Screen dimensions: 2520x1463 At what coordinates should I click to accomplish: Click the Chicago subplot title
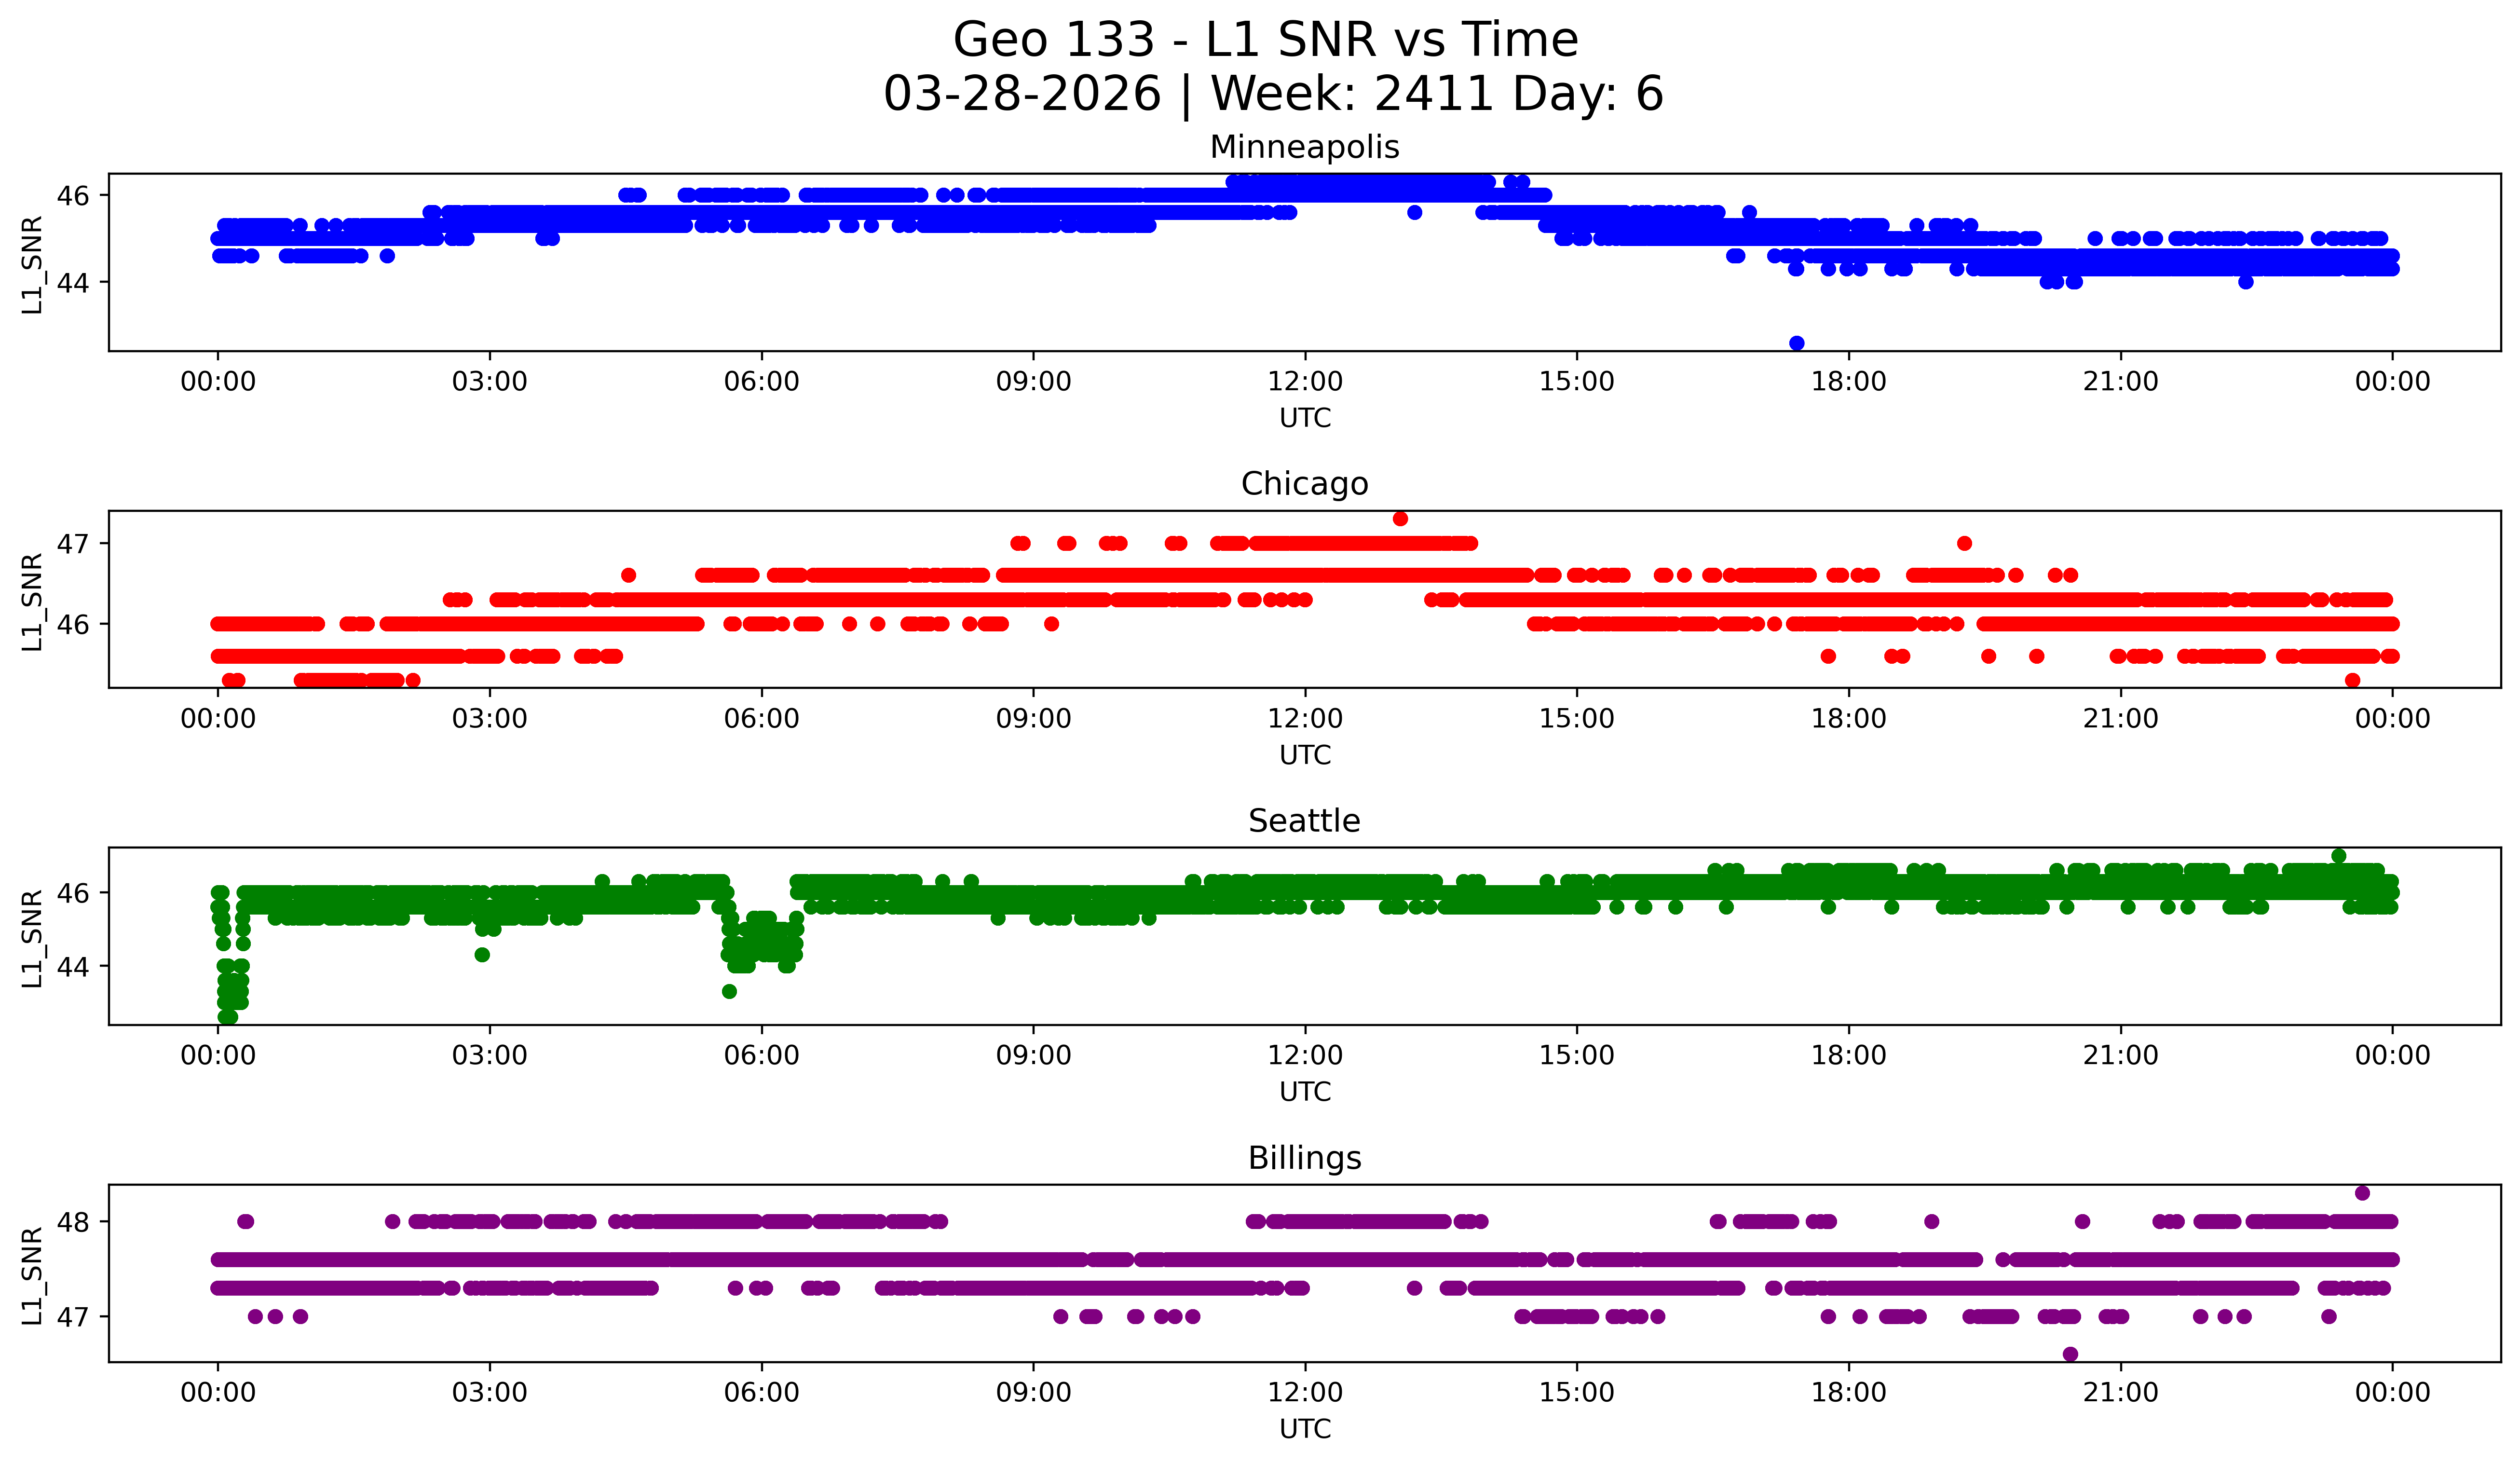(1304, 484)
